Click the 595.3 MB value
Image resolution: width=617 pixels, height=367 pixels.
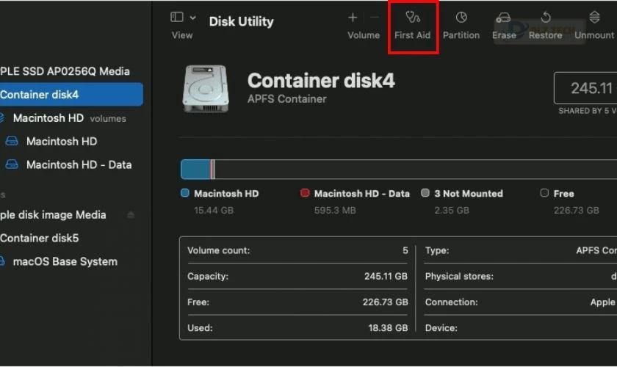pos(335,211)
